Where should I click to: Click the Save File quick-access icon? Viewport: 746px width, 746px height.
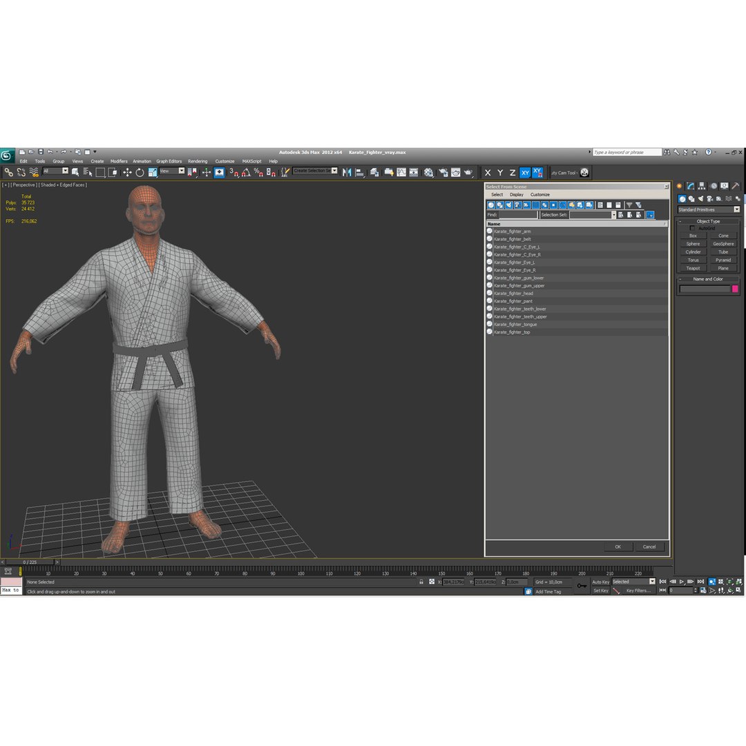[x=41, y=152]
